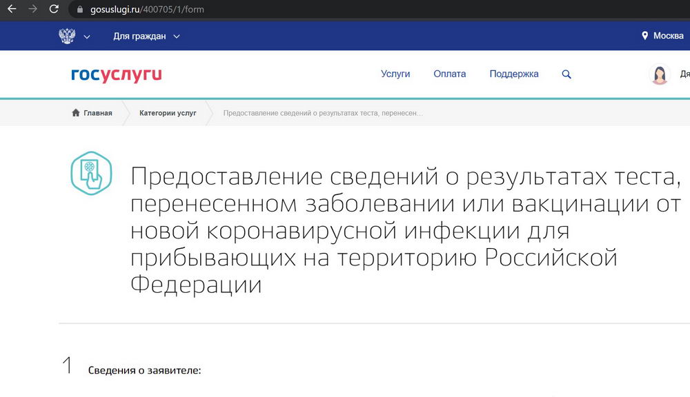Open the user profile avatar

click(660, 74)
